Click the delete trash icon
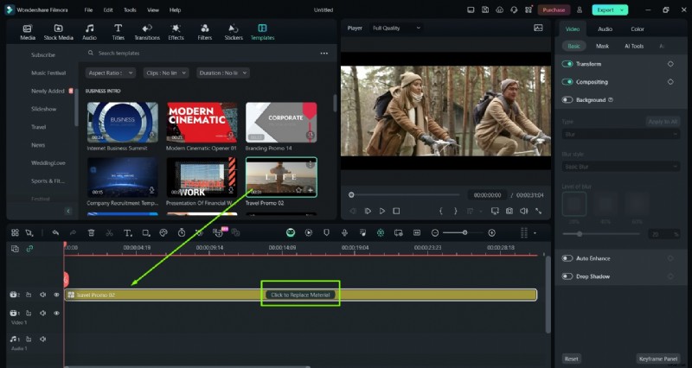 click(x=91, y=232)
